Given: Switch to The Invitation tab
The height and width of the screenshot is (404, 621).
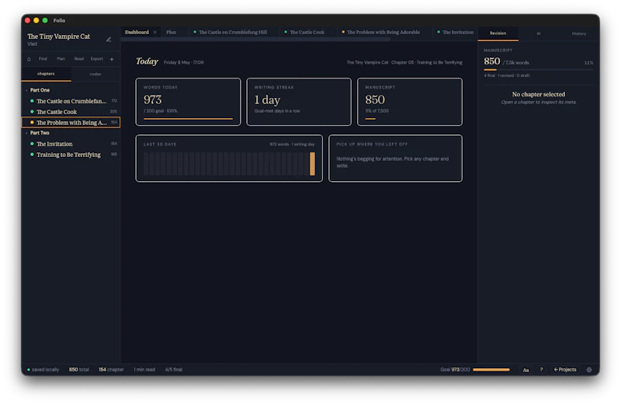Looking at the screenshot, I should (455, 32).
